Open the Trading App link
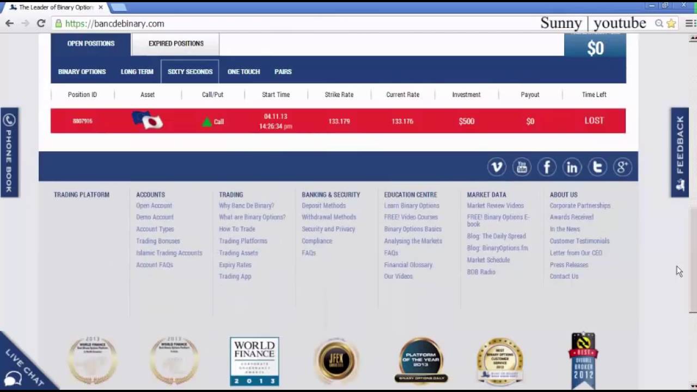 point(235,276)
